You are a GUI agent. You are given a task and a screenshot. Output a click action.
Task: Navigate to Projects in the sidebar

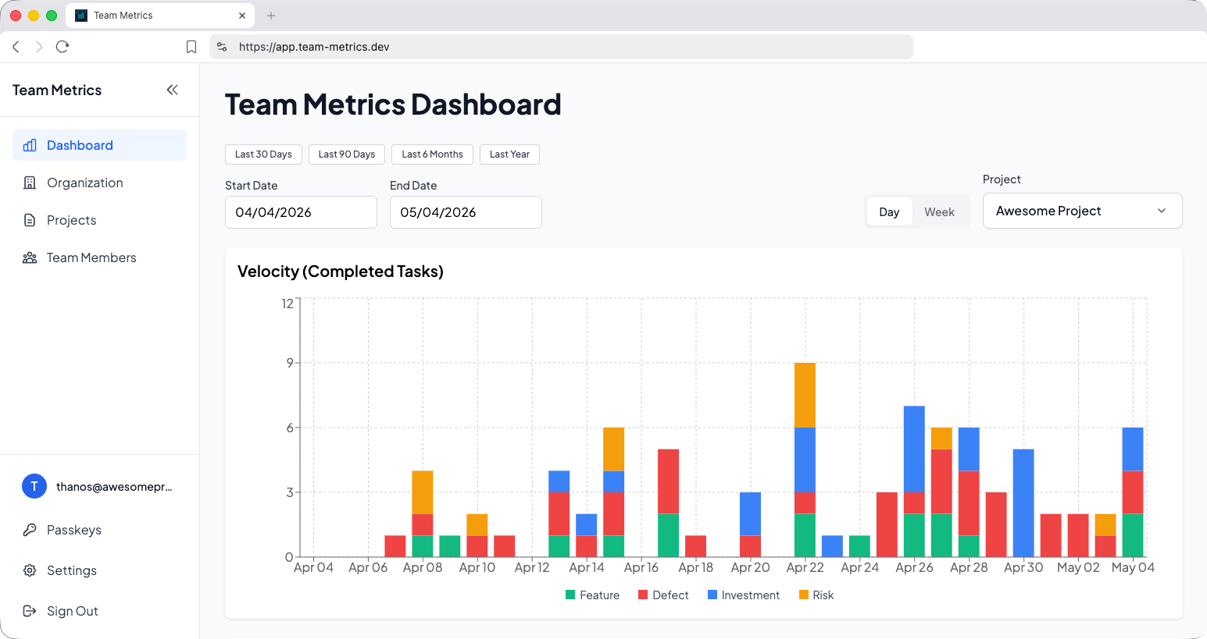tap(99, 220)
